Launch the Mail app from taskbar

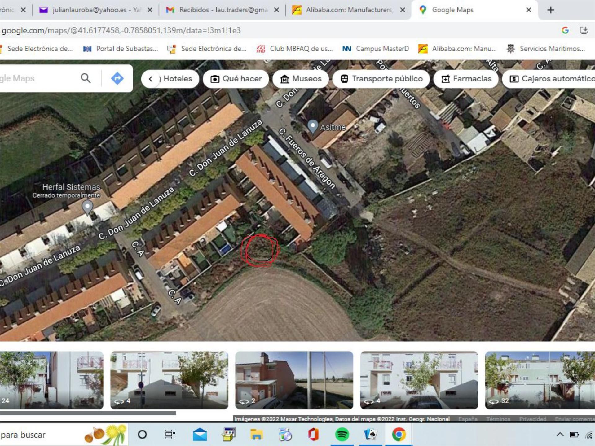point(200,435)
